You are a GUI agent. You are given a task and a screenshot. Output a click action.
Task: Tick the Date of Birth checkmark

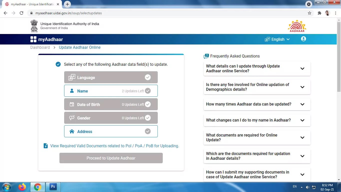tap(148, 104)
